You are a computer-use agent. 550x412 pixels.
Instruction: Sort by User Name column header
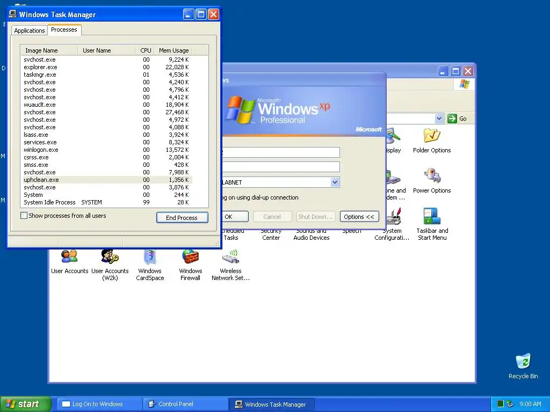(106, 50)
